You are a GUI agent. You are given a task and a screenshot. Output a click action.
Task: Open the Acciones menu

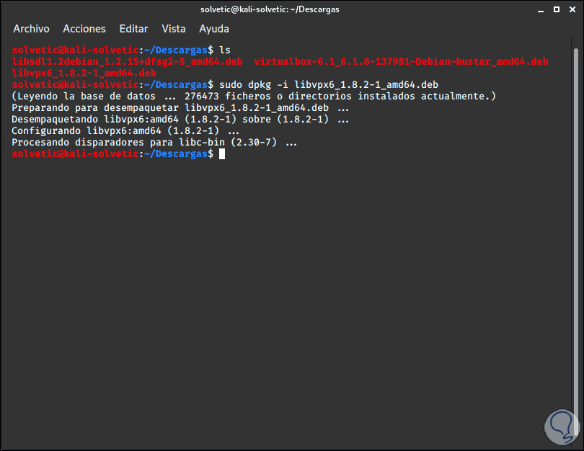[x=84, y=29]
